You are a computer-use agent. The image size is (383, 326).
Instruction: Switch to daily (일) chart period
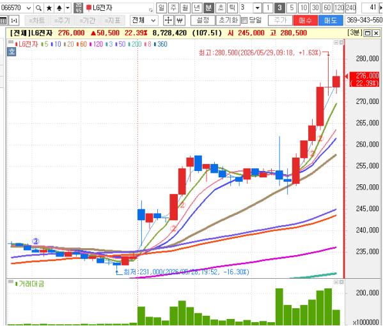click(x=162, y=8)
